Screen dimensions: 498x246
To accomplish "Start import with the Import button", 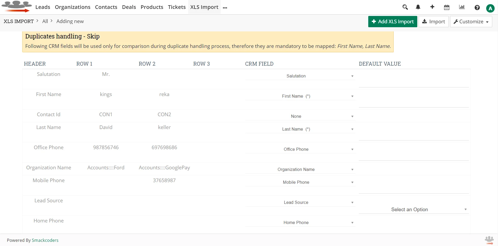I will point(433,21).
